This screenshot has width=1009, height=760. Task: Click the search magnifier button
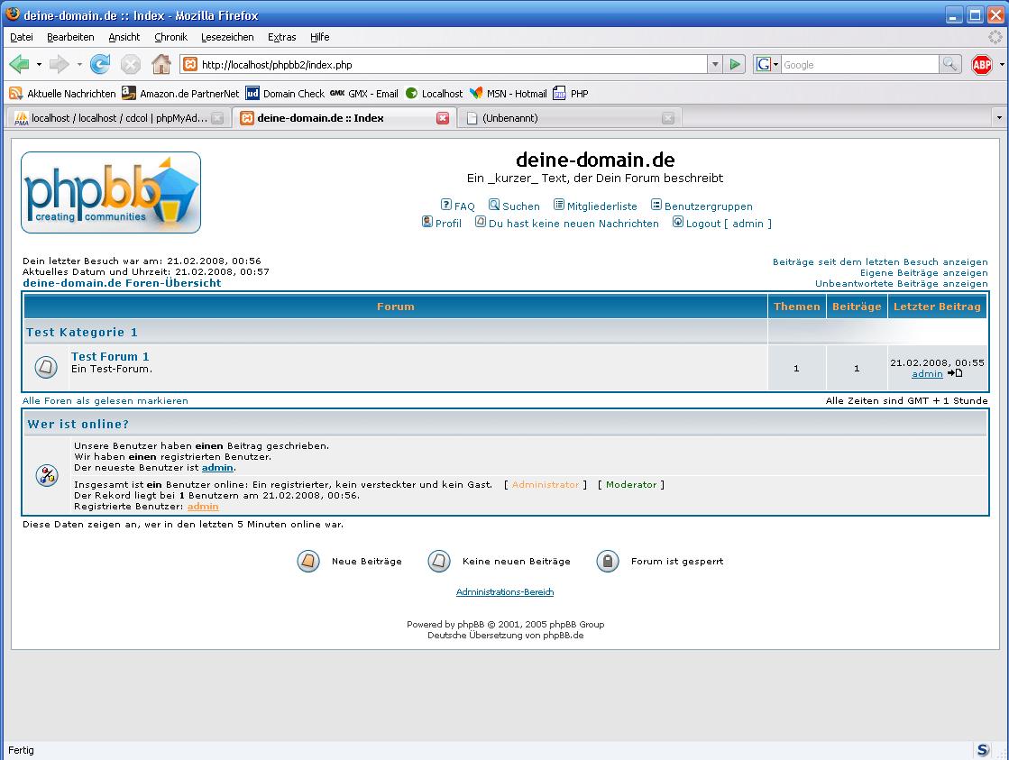[949, 64]
